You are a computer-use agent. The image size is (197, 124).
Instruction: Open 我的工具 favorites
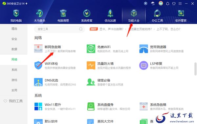click(13, 101)
